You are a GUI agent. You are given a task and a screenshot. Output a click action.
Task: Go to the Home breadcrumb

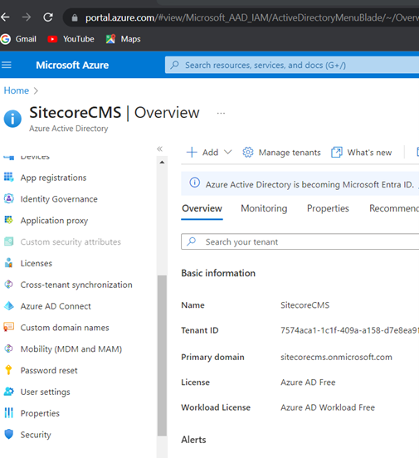click(17, 90)
